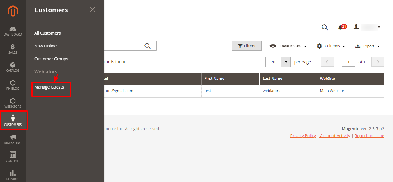
Task: Click the grid search magnifier icon
Action: click(x=148, y=46)
